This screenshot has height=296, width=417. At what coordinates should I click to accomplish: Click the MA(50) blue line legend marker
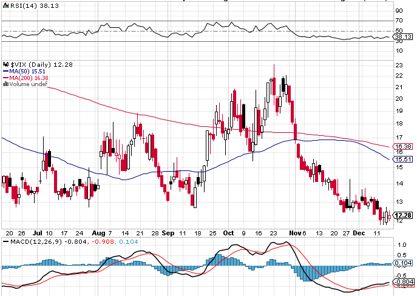(6, 72)
